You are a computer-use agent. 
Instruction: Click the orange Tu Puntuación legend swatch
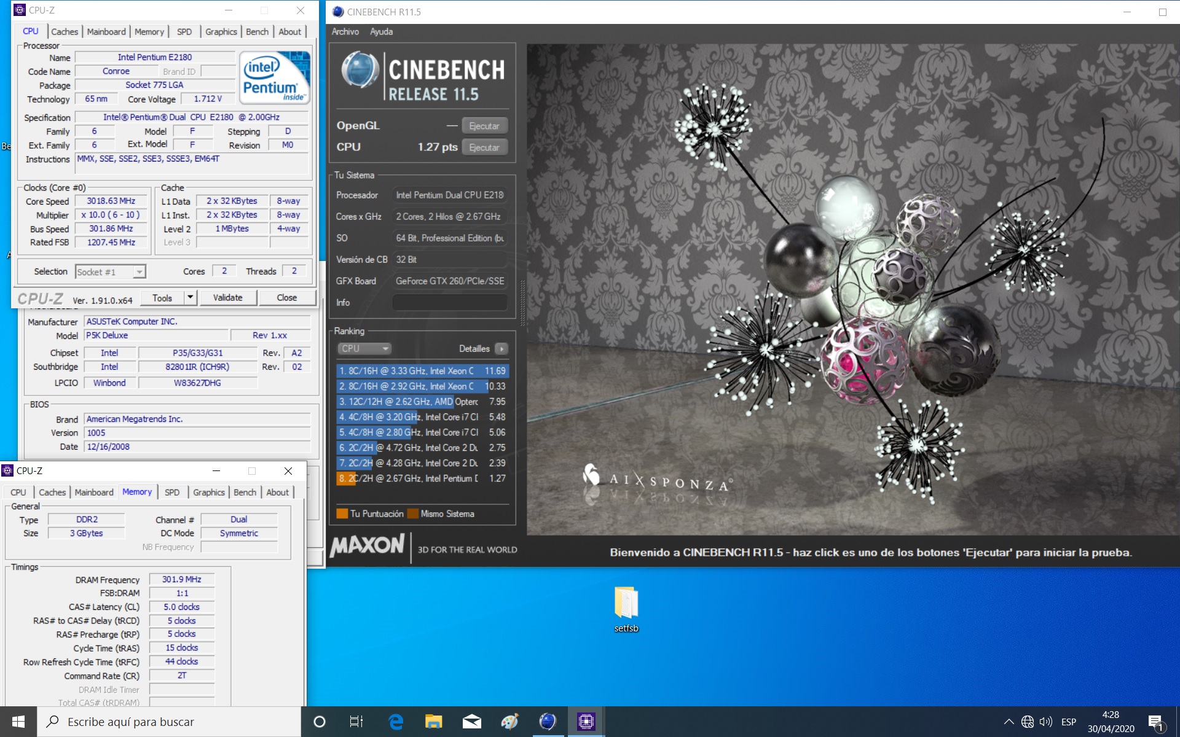tap(342, 513)
